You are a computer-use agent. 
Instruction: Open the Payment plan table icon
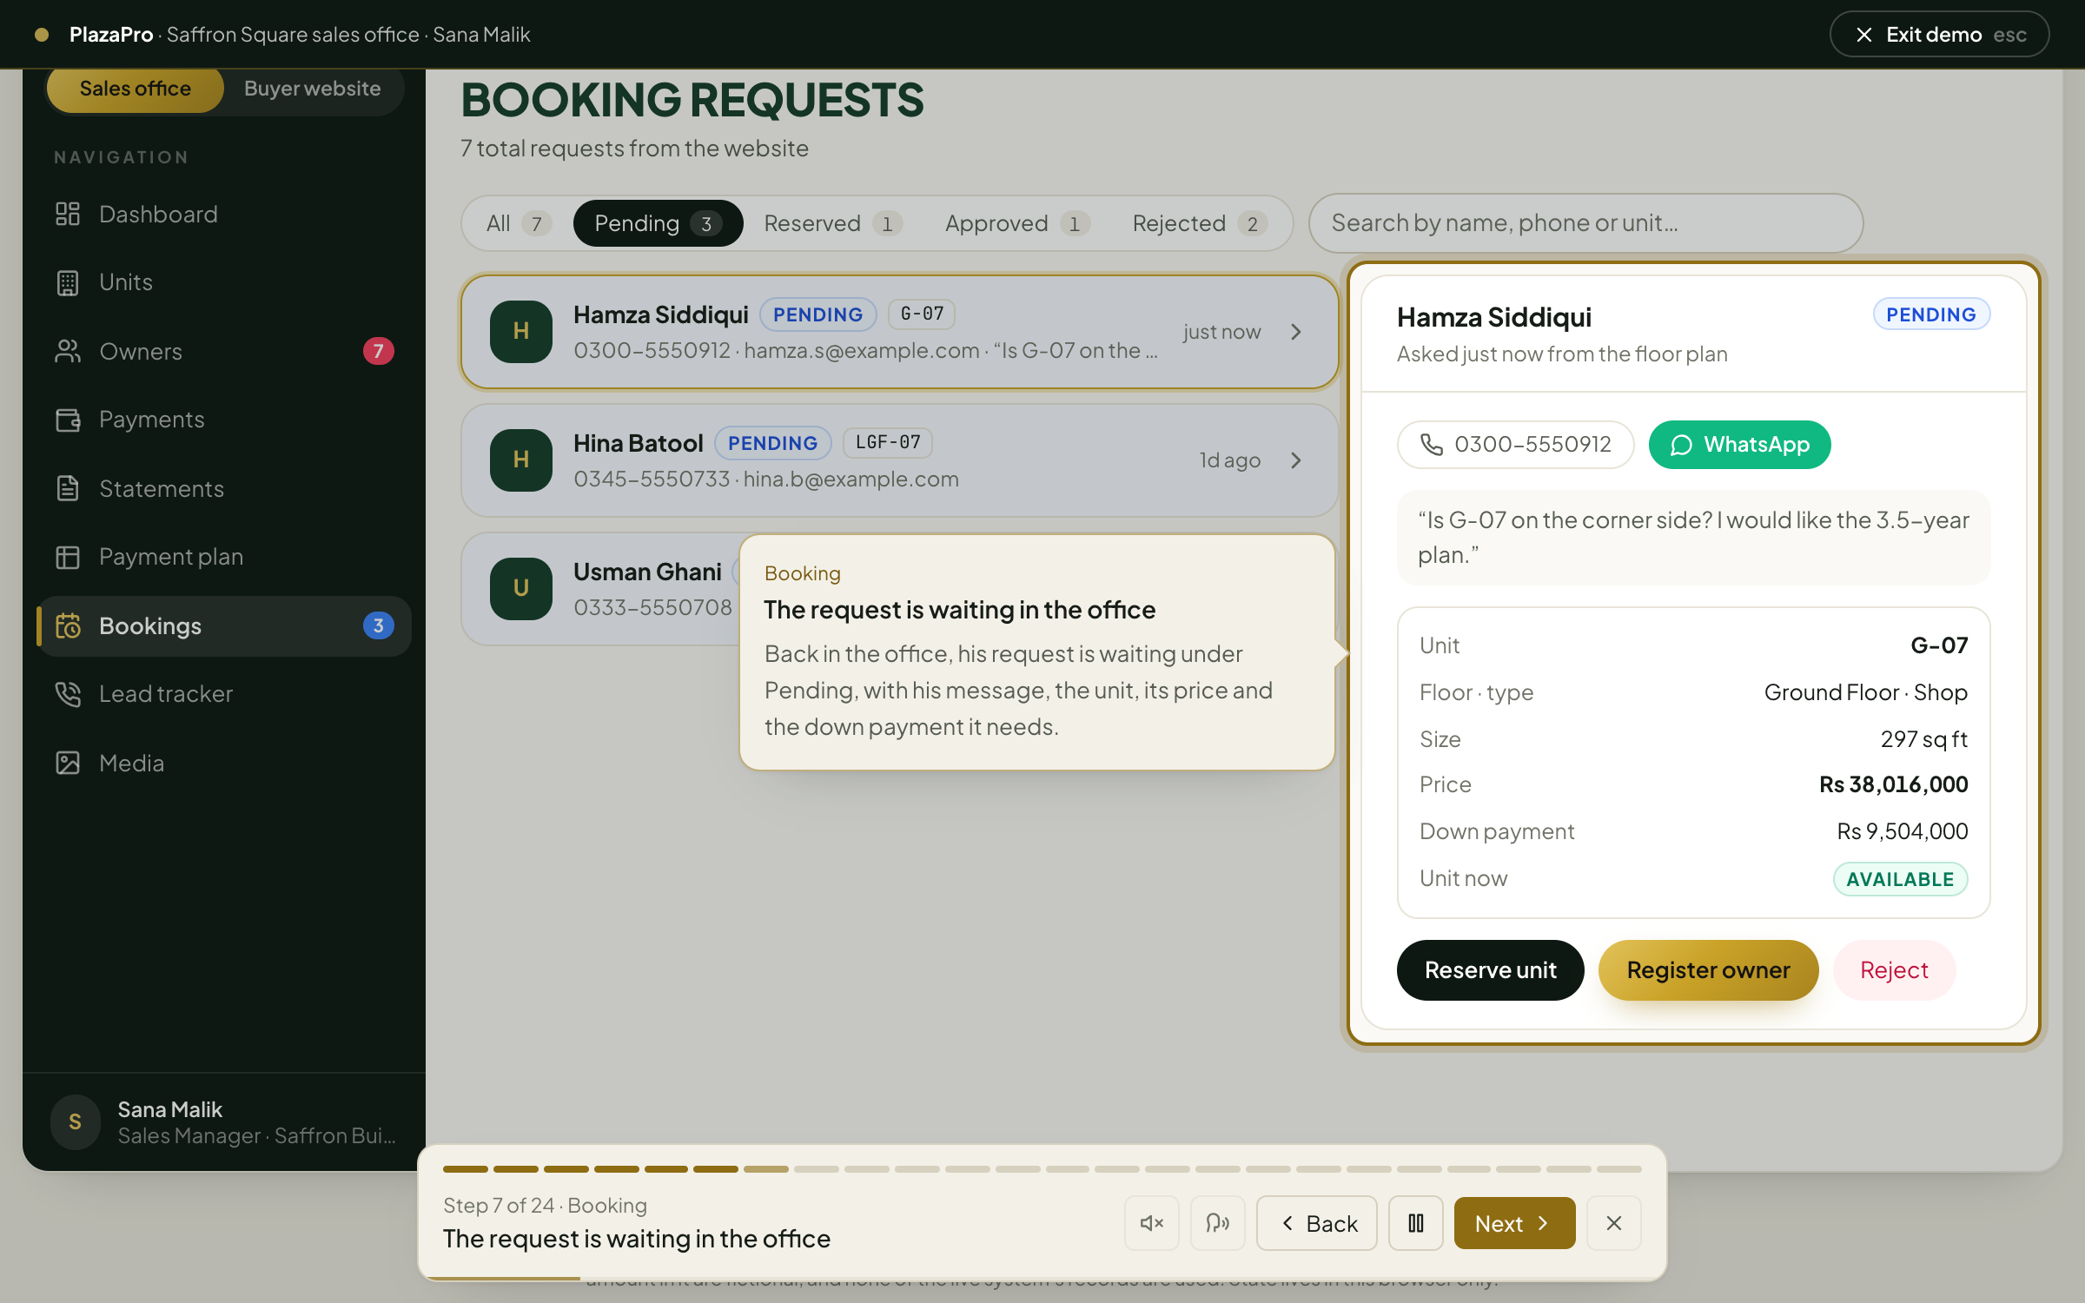coord(68,557)
